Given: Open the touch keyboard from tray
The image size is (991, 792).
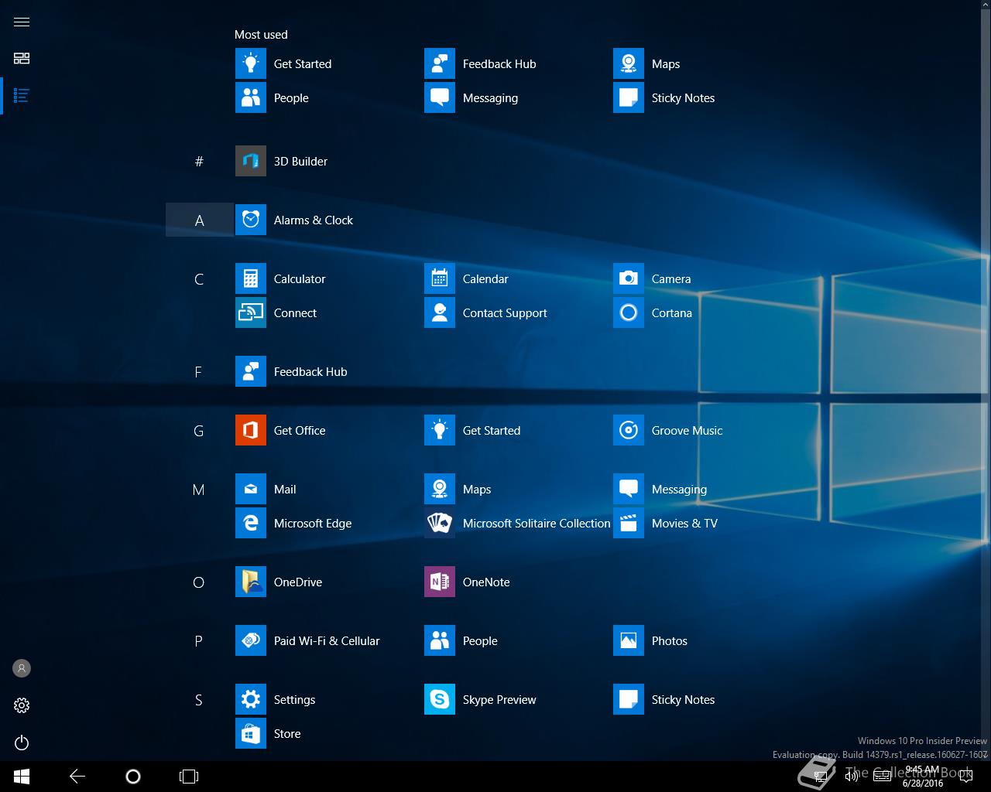Looking at the screenshot, I should (x=882, y=777).
